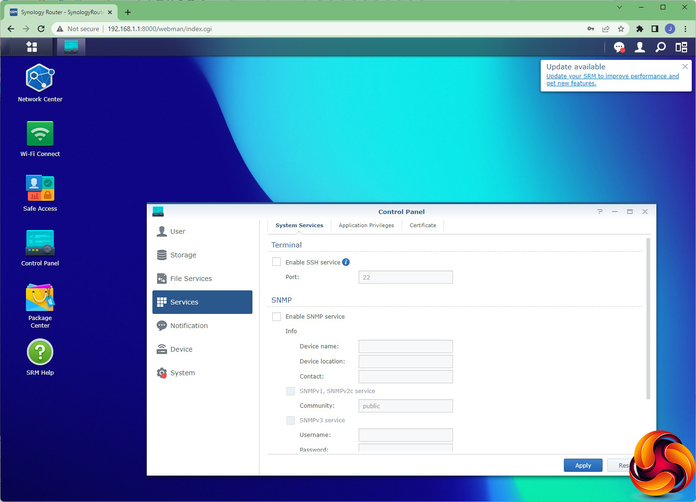Viewport: 696px width, 502px height.
Task: Switch to the Certificate tab
Action: (x=423, y=225)
